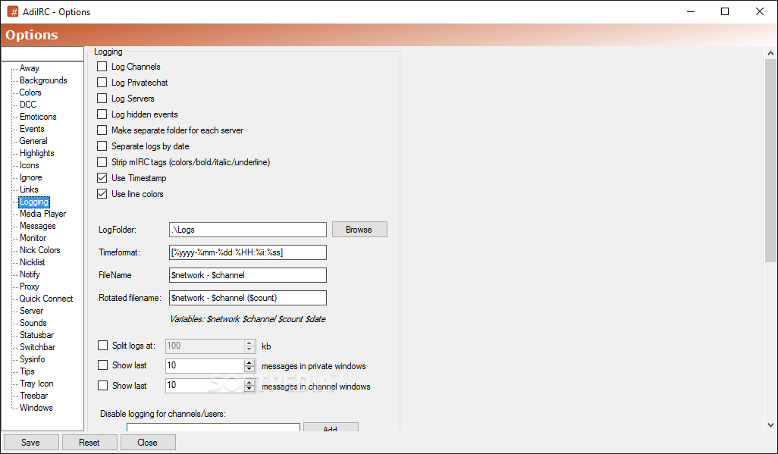Click the LogFolder text field
Viewport: 778px width, 454px height.
(x=248, y=230)
